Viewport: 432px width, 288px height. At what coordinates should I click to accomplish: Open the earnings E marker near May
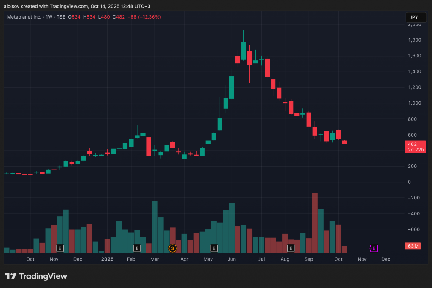214,248
